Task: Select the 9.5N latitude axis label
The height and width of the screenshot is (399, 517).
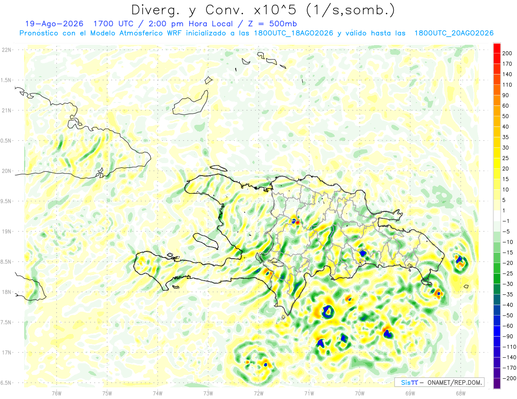Action: coord(6,201)
